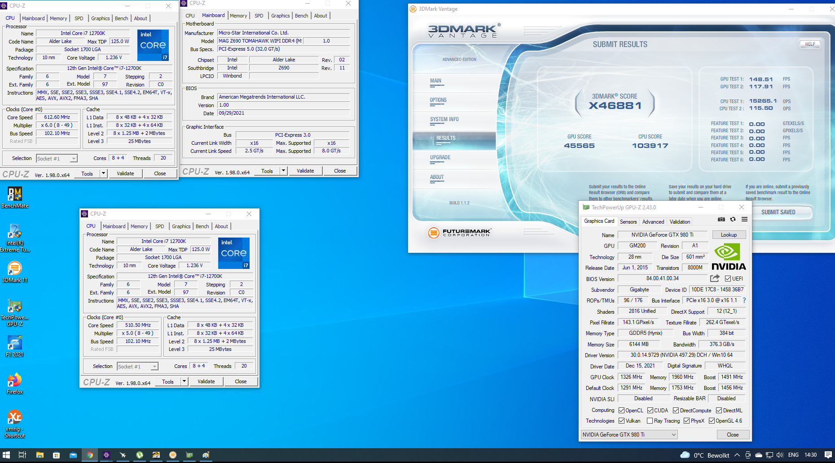Open the 3DMark 11 desktop shortcut
835x463 pixels.
tap(15, 272)
